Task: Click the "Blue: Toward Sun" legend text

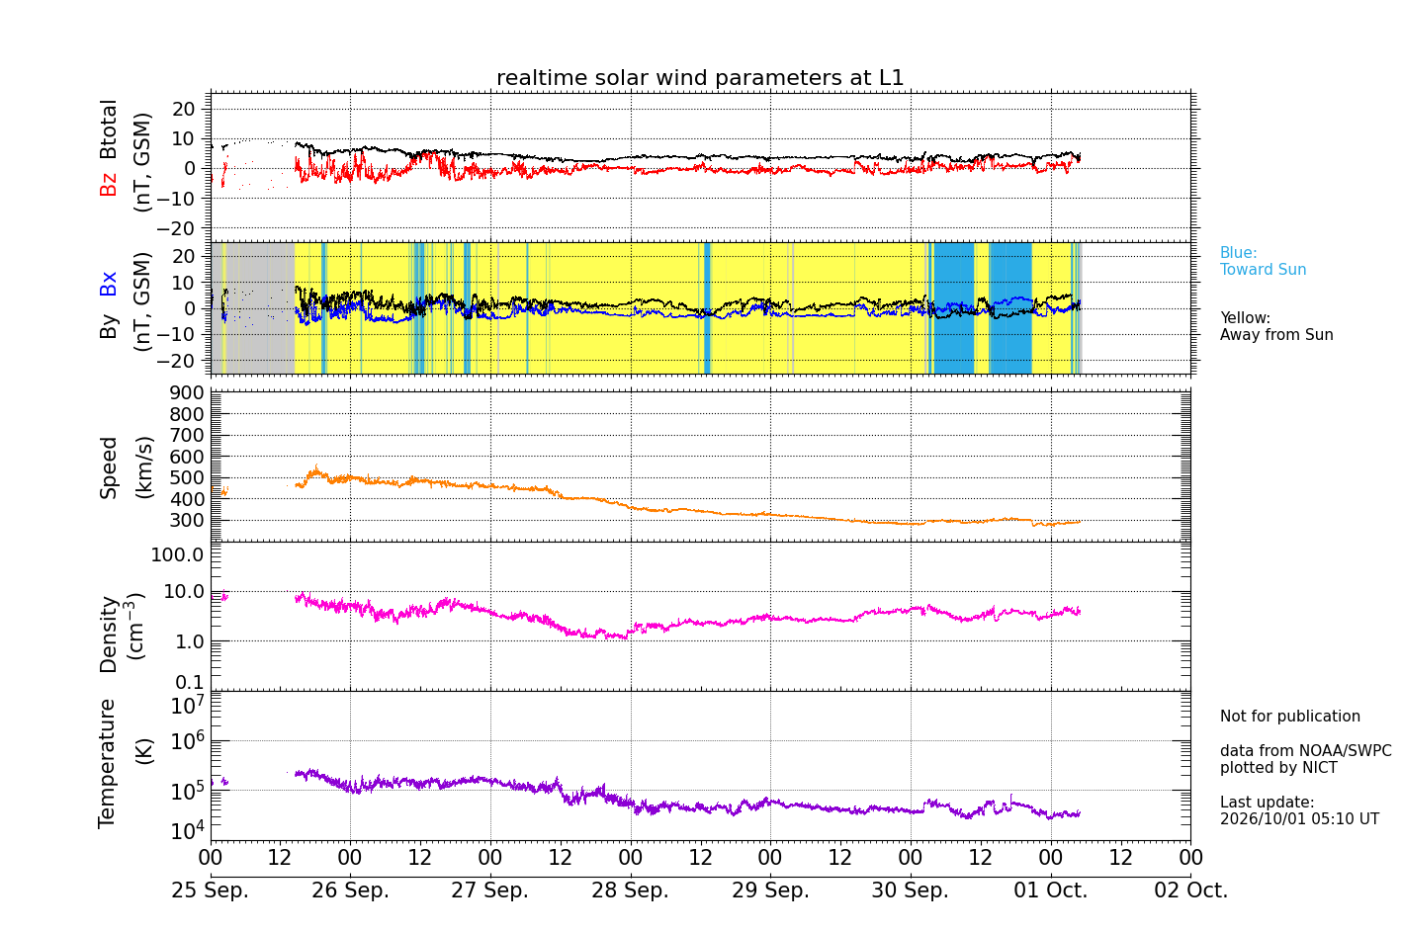Action: click(1263, 261)
